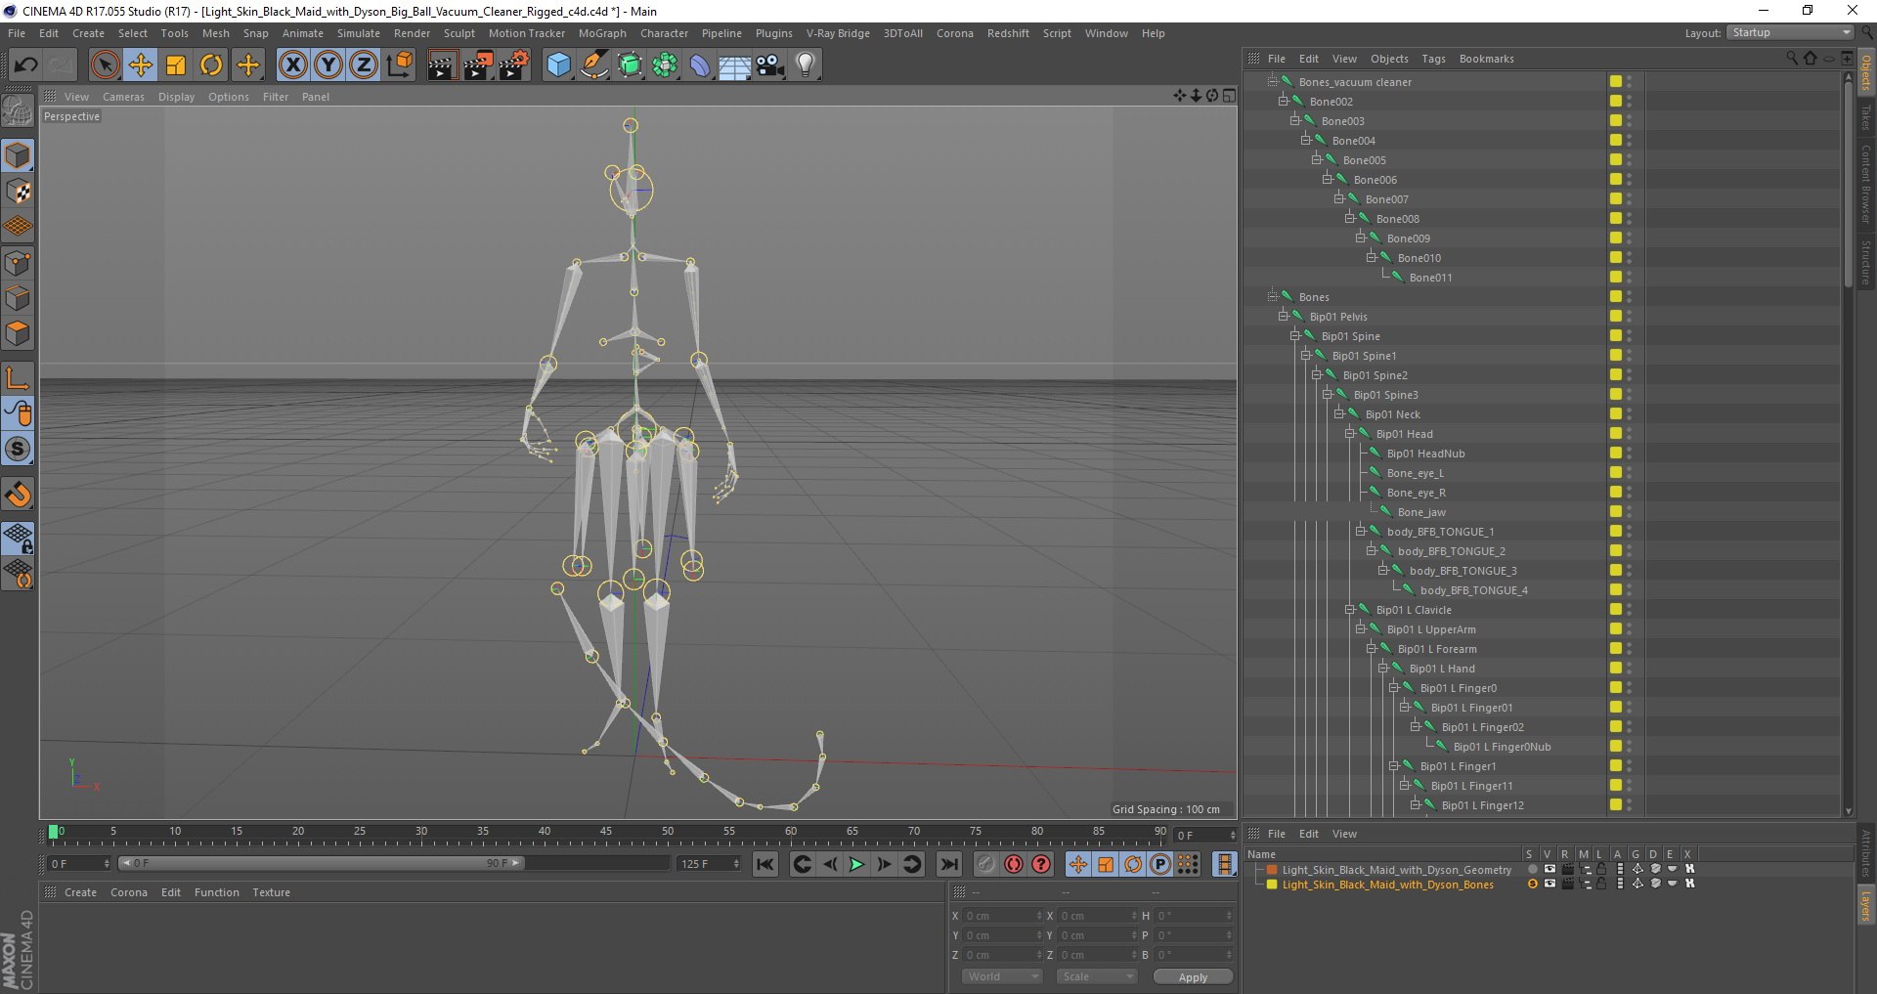Toggle Rotation keyframe recording

(1133, 864)
